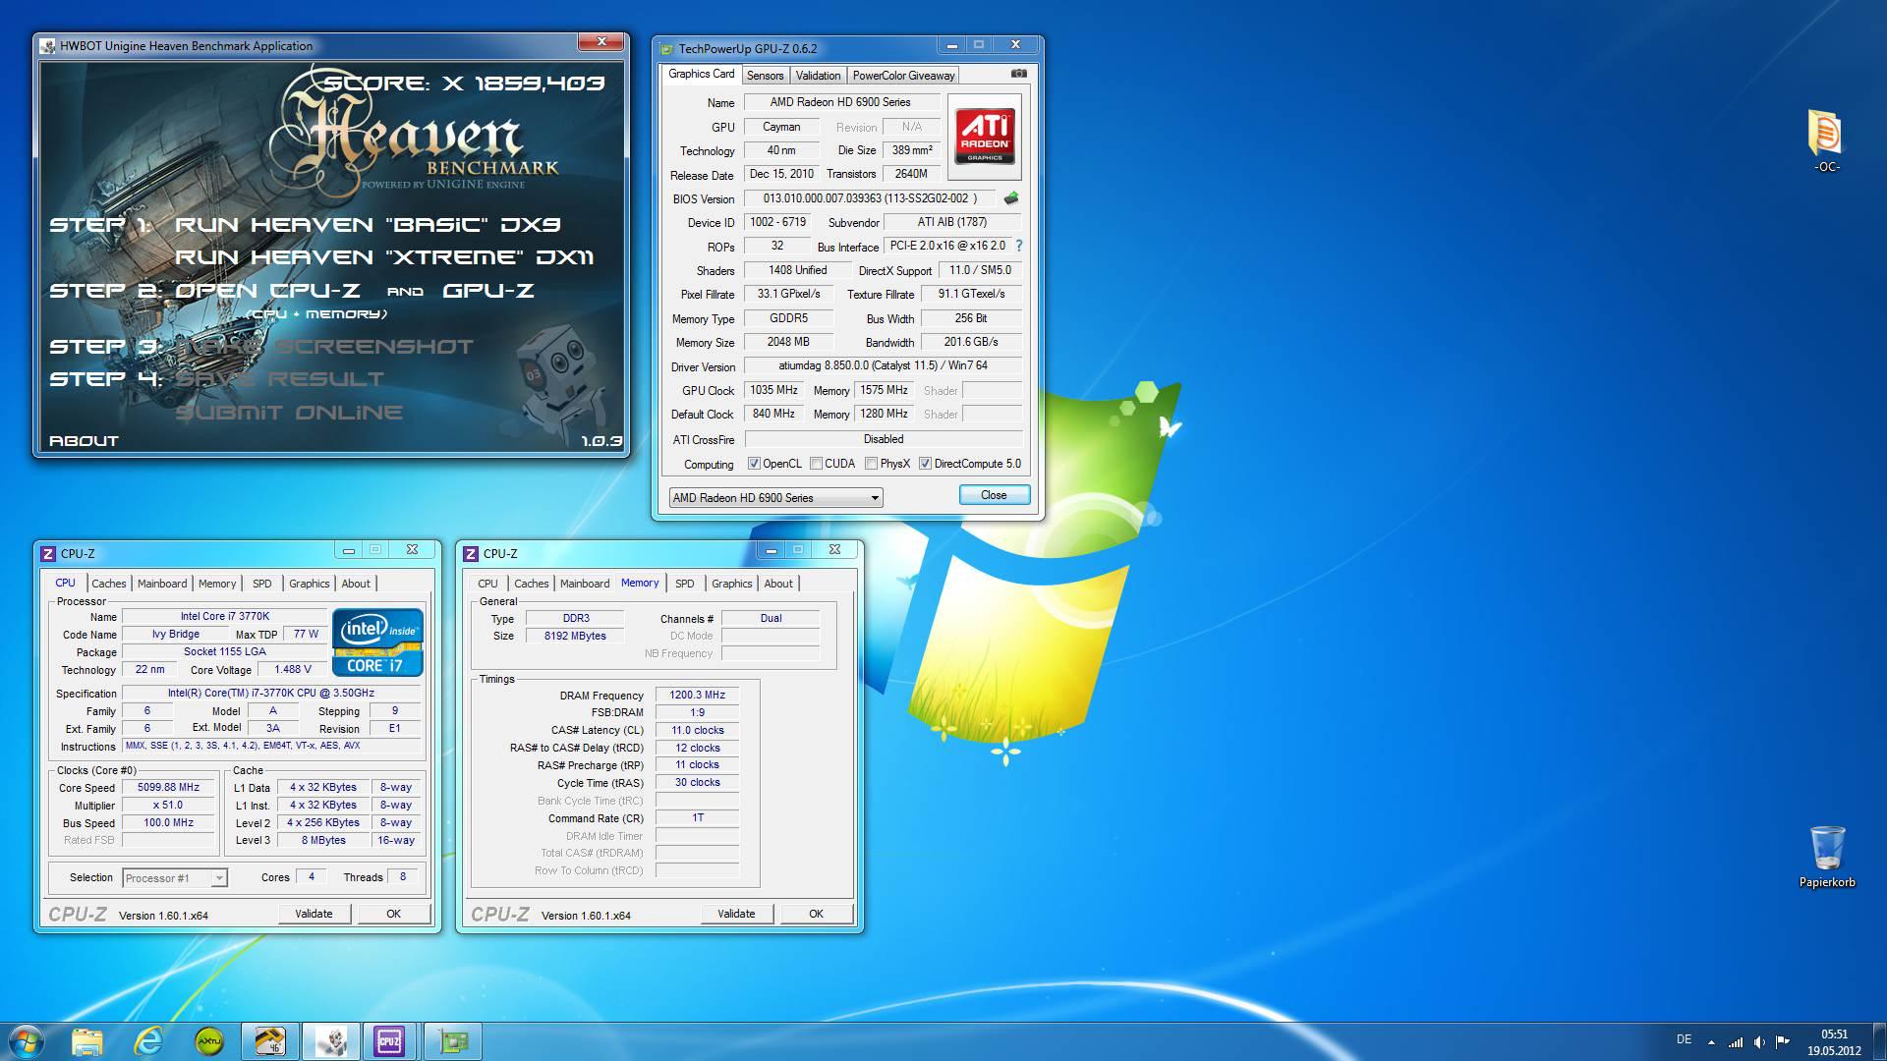This screenshot has height=1061, width=1887.
Task: Open the Papierkorb recycle bin
Action: [x=1827, y=857]
